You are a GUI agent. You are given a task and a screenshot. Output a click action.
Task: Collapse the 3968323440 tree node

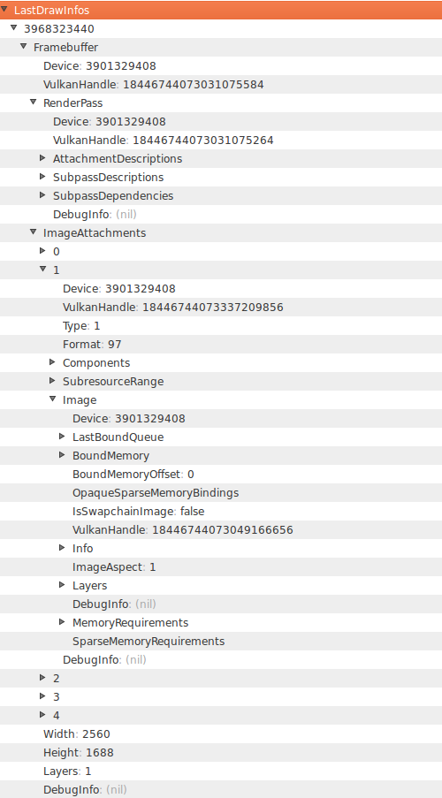tap(14, 27)
